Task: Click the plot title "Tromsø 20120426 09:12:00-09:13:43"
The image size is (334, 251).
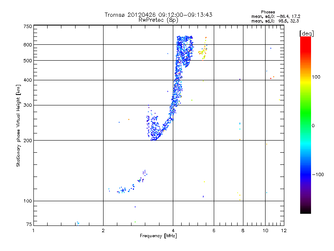Action: tap(158, 15)
